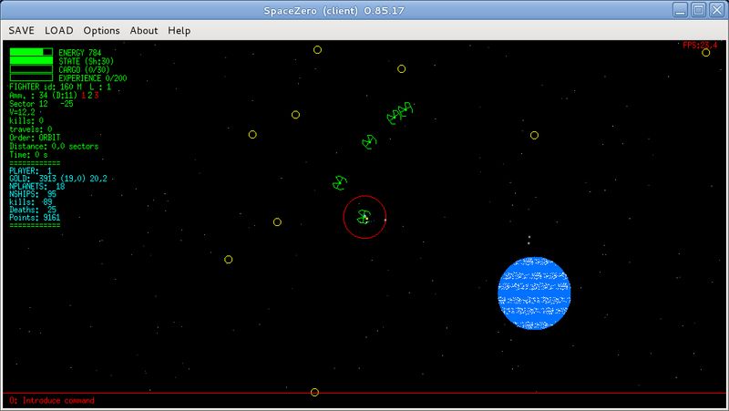Screen dimensions: 729x411
Task: Click the 'PLAYER: 1' line
Action: (x=30, y=170)
